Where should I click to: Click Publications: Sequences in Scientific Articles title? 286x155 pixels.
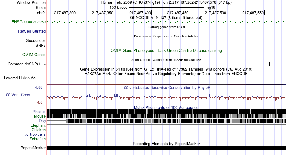(x=166, y=36)
